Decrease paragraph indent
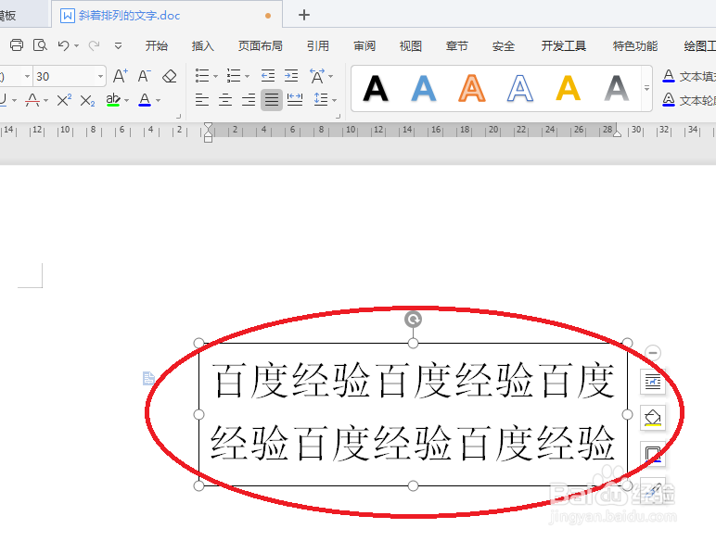The height and width of the screenshot is (541, 716). pyautogui.click(x=268, y=76)
